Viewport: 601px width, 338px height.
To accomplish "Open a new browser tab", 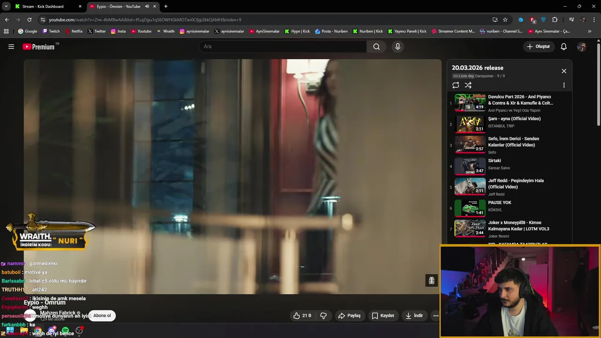I will click(x=166, y=7).
